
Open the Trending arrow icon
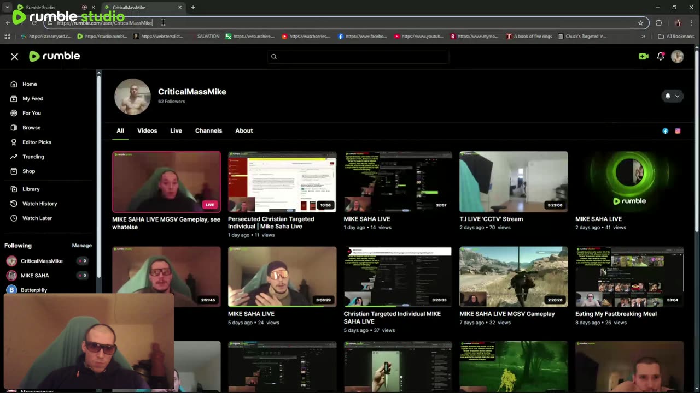pos(14,157)
